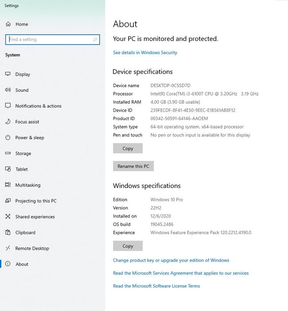This screenshot has height=311, width=288.
Task: Open the Sound settings page
Action: [22, 90]
